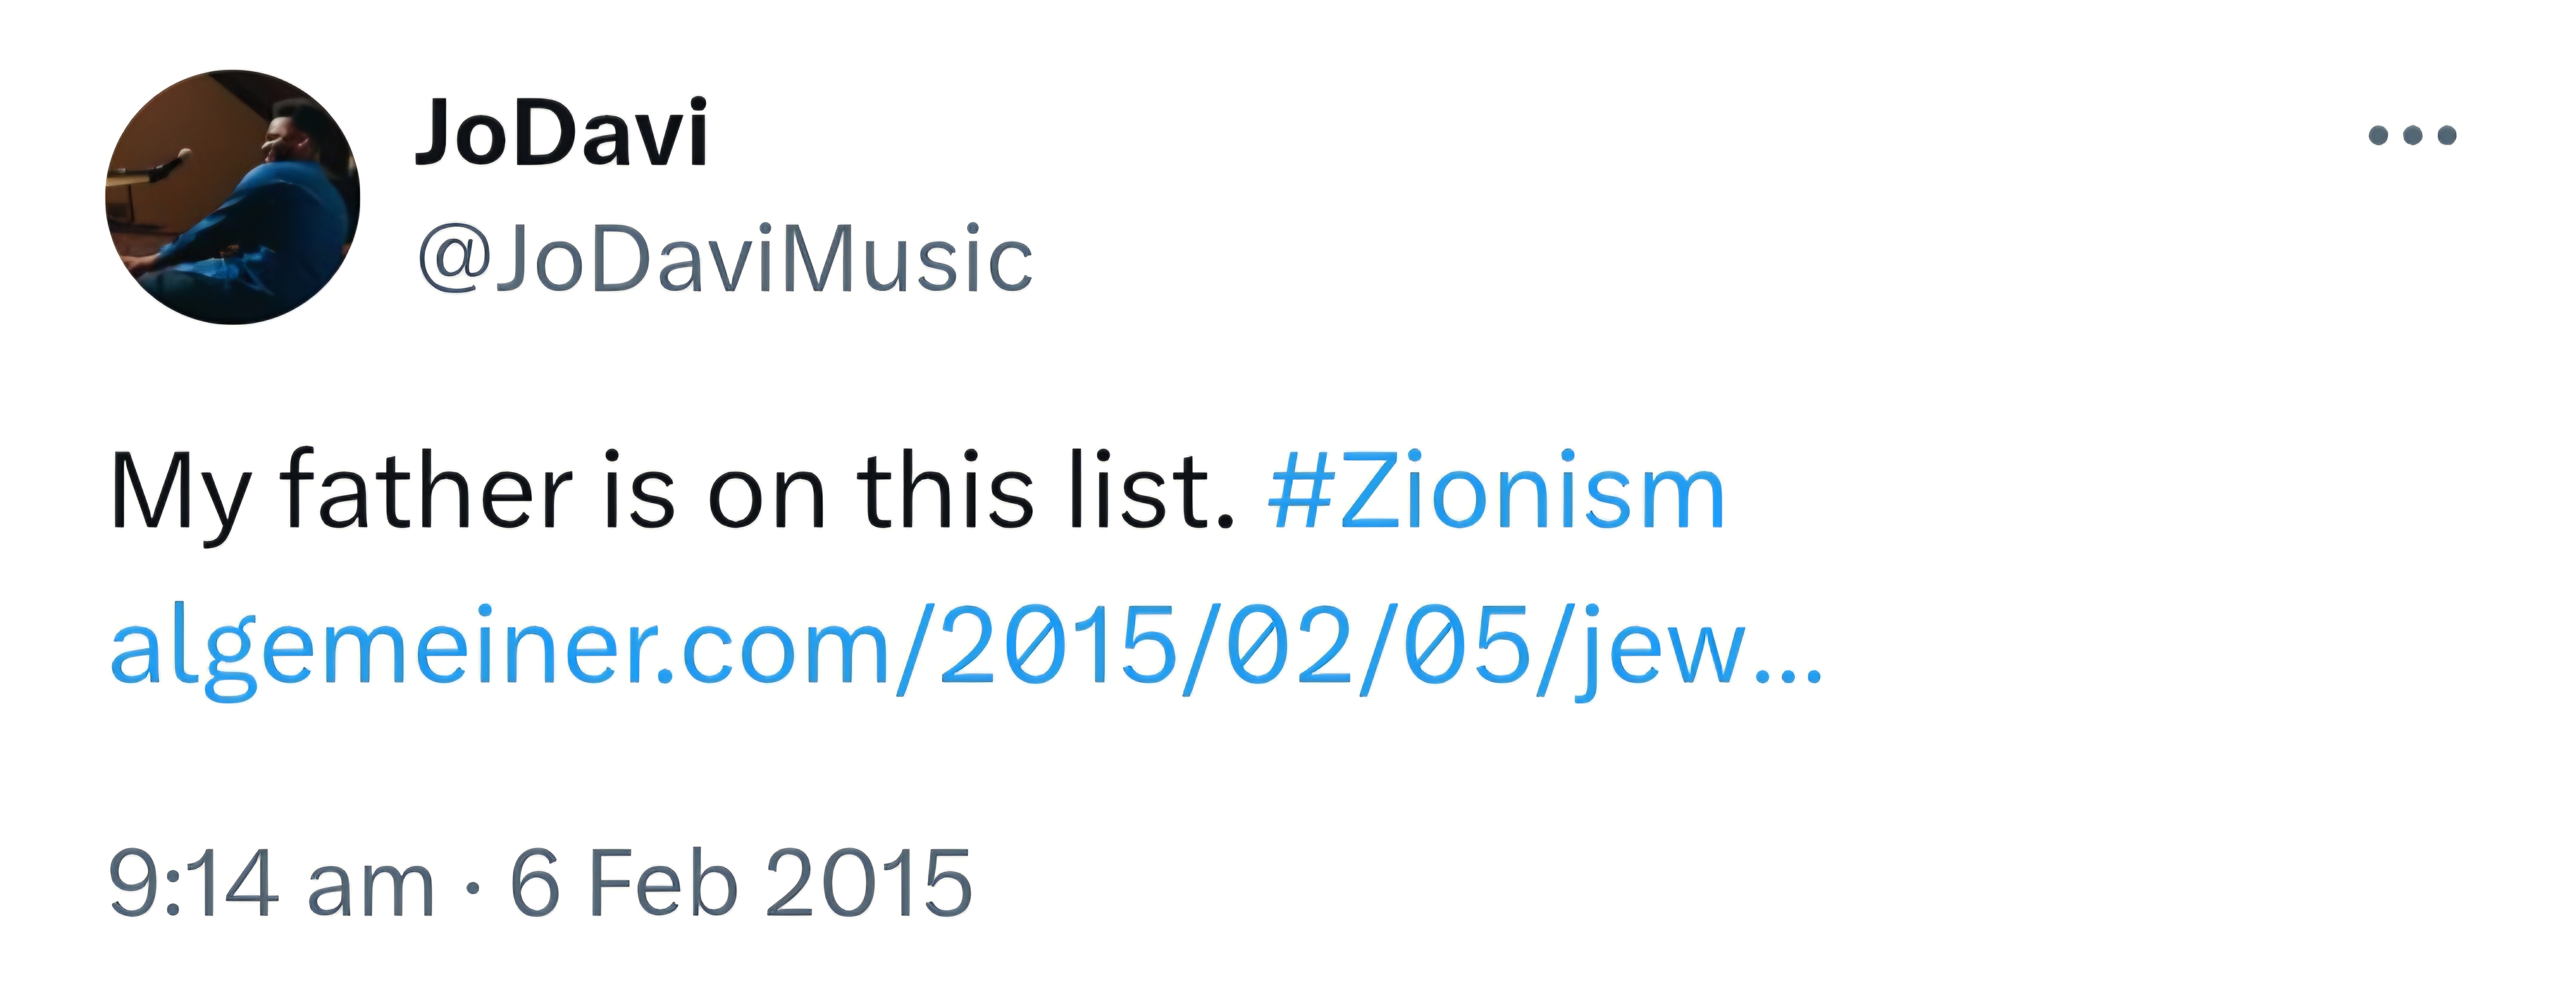Show more actions for this tweet

(x=2412, y=135)
